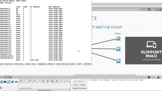Click the connections list left scroll arrow
The height and width of the screenshot is (91, 162).
tap(19, 88)
